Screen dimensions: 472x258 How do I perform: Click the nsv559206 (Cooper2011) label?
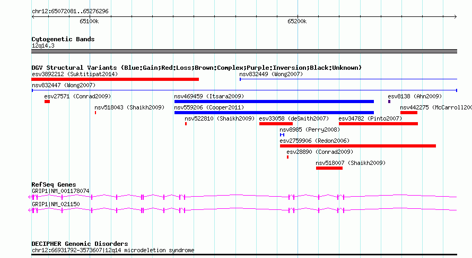[209, 107]
